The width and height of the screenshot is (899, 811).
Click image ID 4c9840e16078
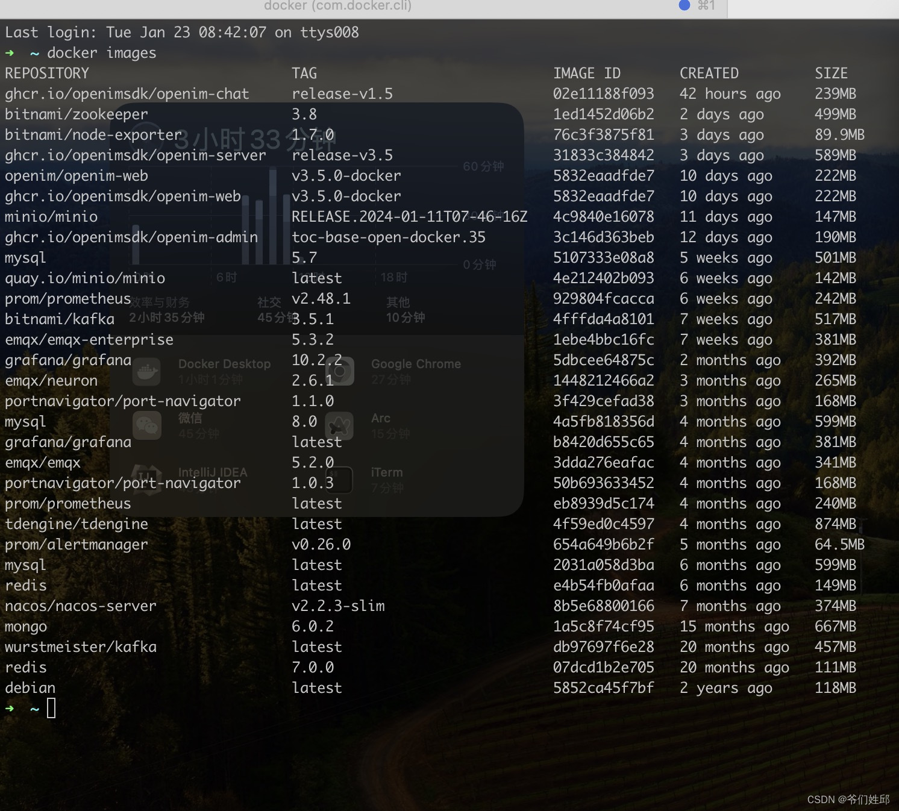(604, 217)
